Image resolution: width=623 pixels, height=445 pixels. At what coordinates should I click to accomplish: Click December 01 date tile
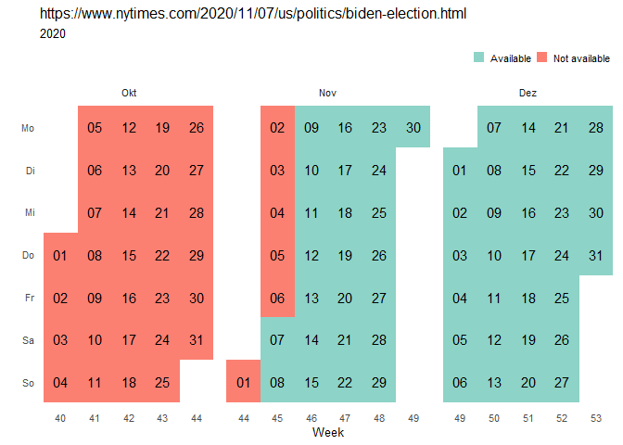460,171
